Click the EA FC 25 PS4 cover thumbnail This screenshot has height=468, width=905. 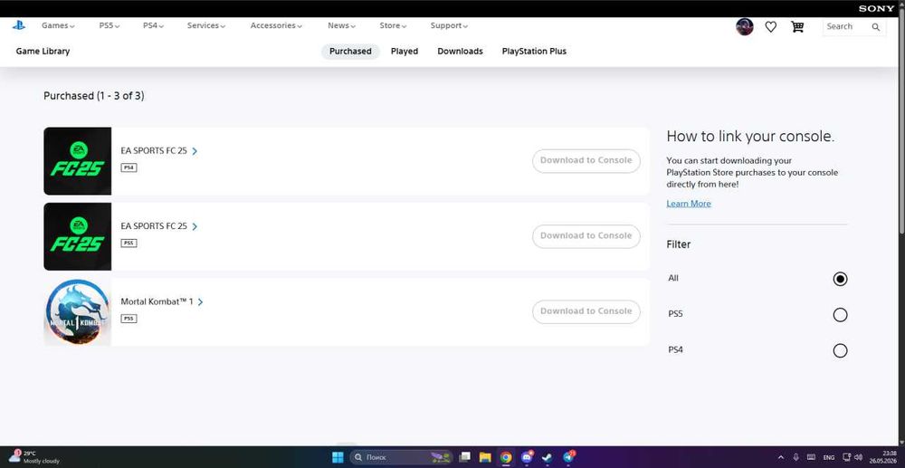(x=77, y=161)
